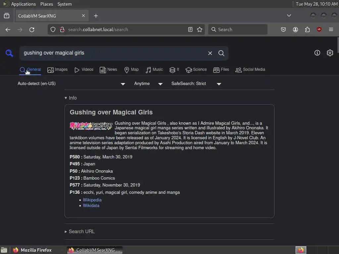Click the clock in top panel
Screen dimensions: 339x254
pos(316,4)
